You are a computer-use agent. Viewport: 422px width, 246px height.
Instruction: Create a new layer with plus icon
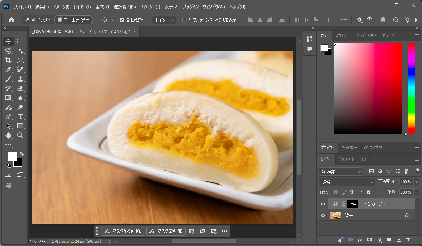(399, 240)
